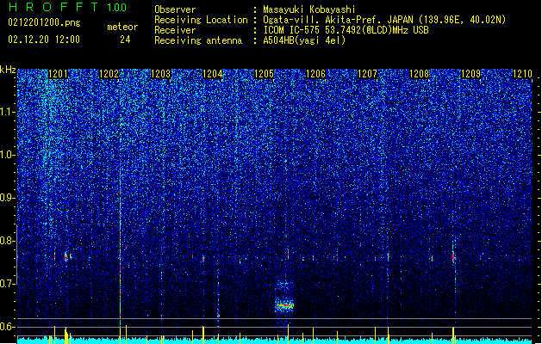Click the meteor label
This screenshot has width=542, height=344.
[122, 27]
